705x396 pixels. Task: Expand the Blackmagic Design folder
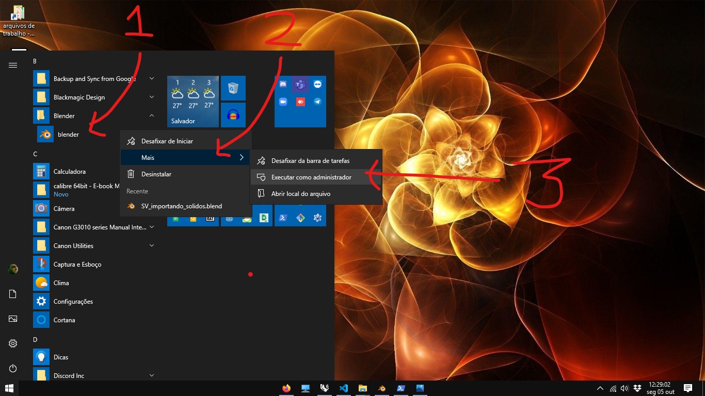coord(152,97)
